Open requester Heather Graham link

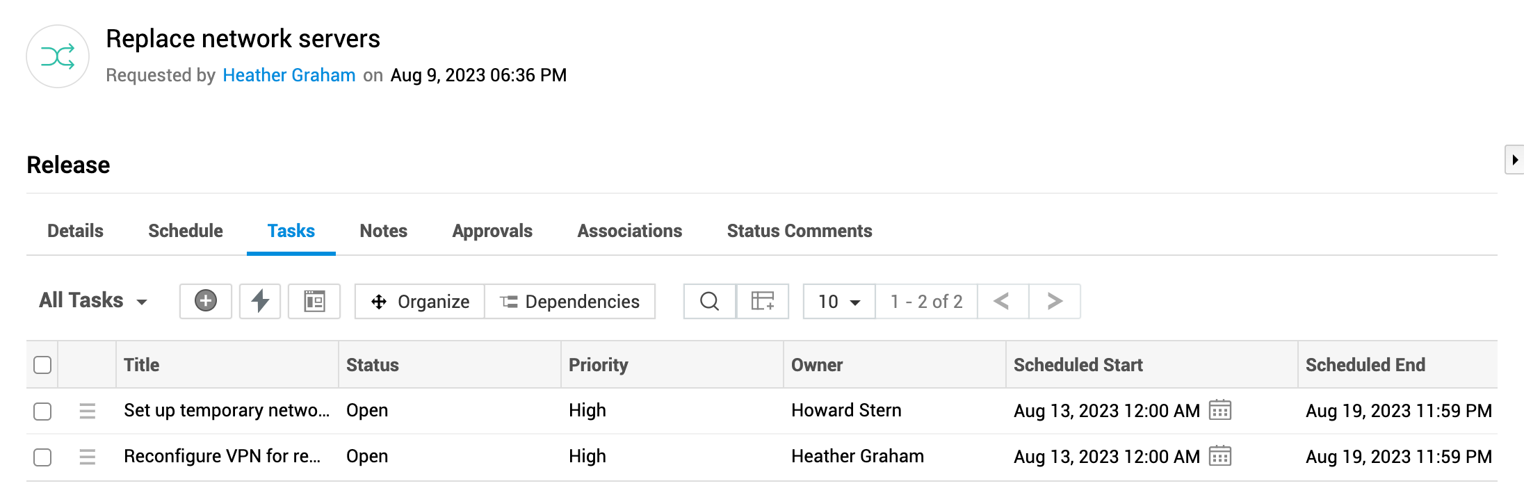[x=289, y=75]
